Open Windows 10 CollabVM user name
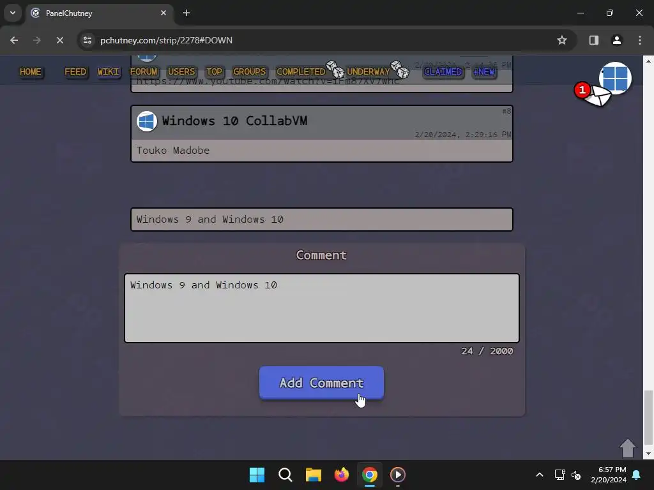 [x=234, y=121]
